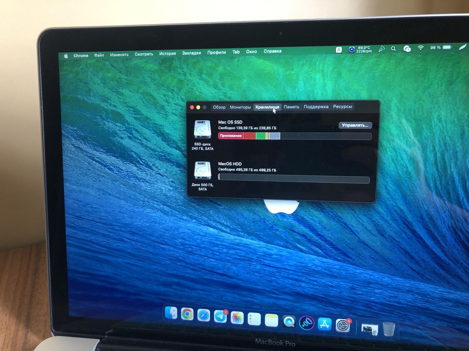Image resolution: width=469 pixels, height=351 pixels.
Task: Open the downloads stack in Dock
Action: 370,329
